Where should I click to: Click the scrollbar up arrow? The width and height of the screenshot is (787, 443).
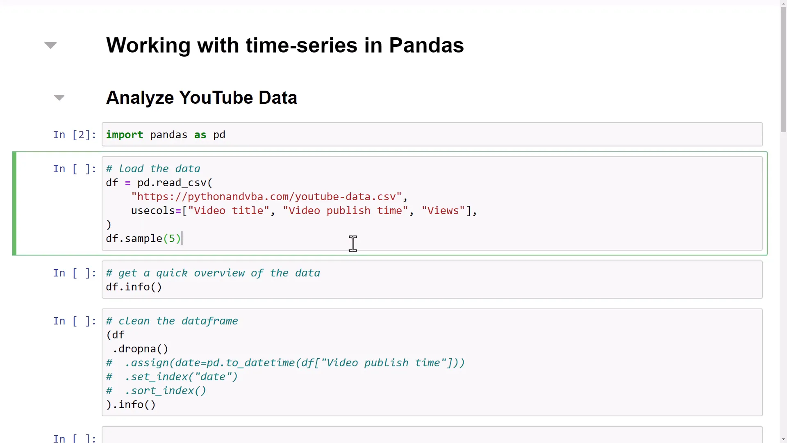(x=783, y=3)
